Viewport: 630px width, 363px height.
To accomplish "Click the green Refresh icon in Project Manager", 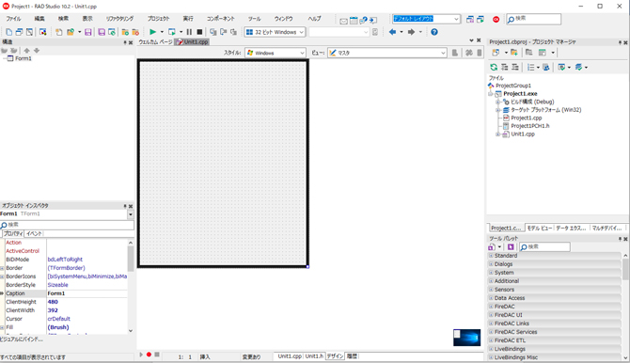I will coord(494,67).
